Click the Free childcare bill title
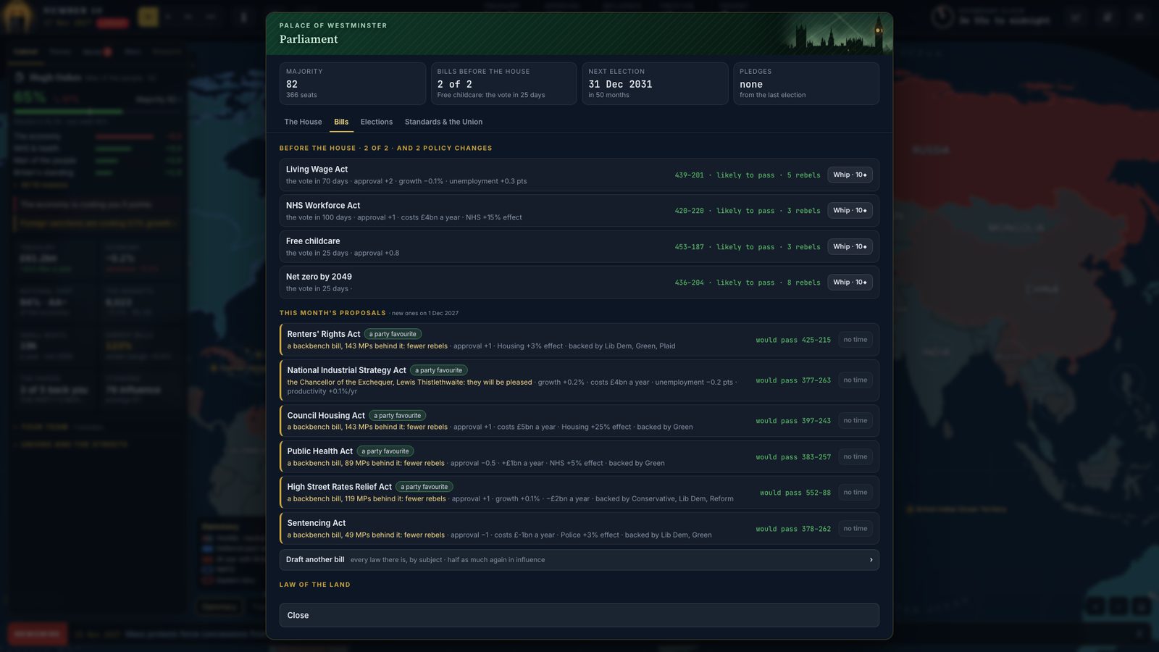This screenshot has width=1159, height=652. point(313,241)
